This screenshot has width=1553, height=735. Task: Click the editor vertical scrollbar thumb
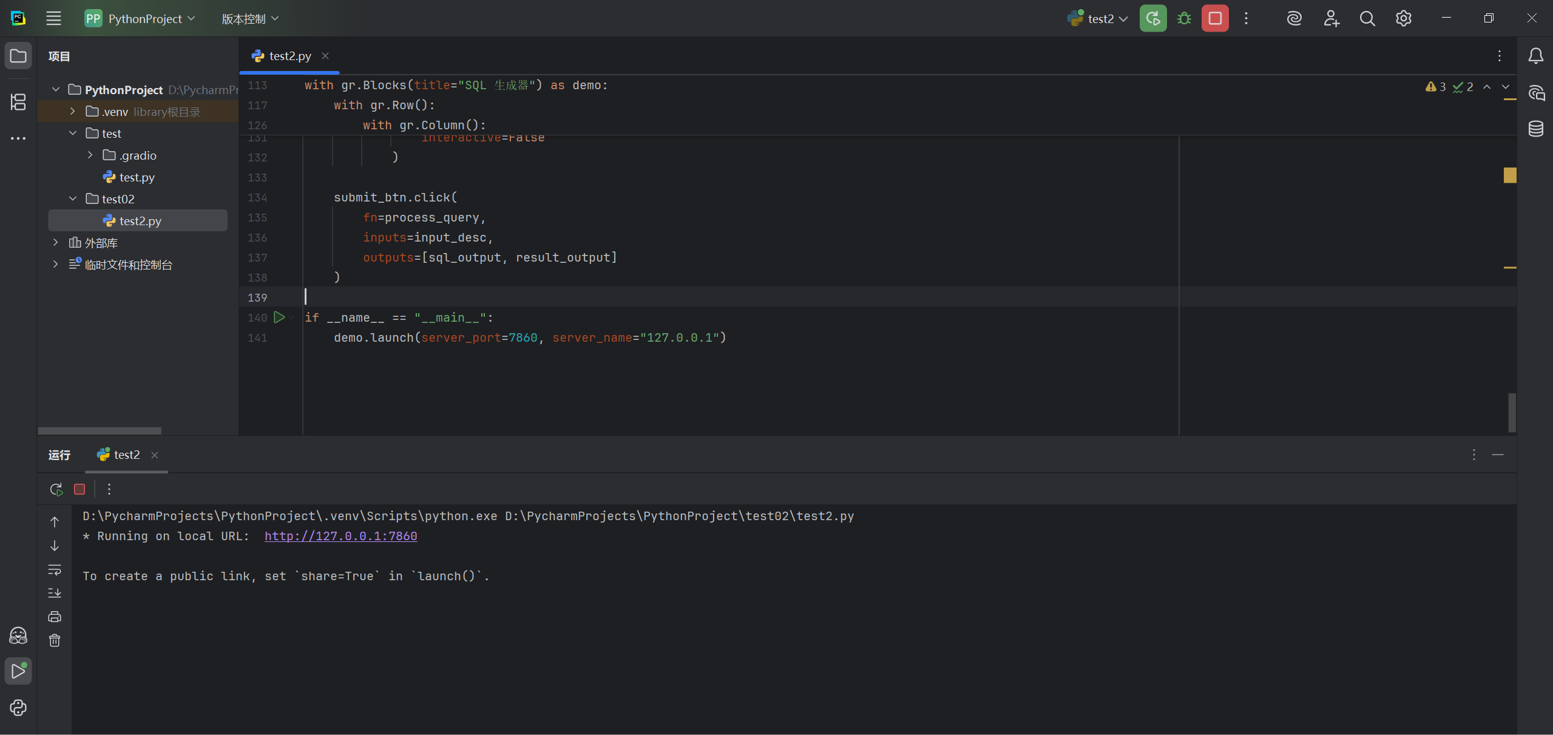pyautogui.click(x=1511, y=413)
